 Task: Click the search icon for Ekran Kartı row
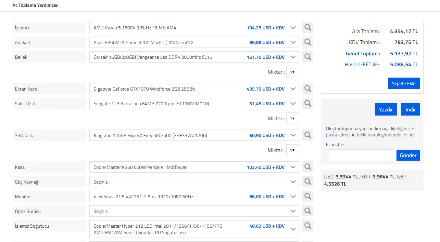tap(307, 89)
